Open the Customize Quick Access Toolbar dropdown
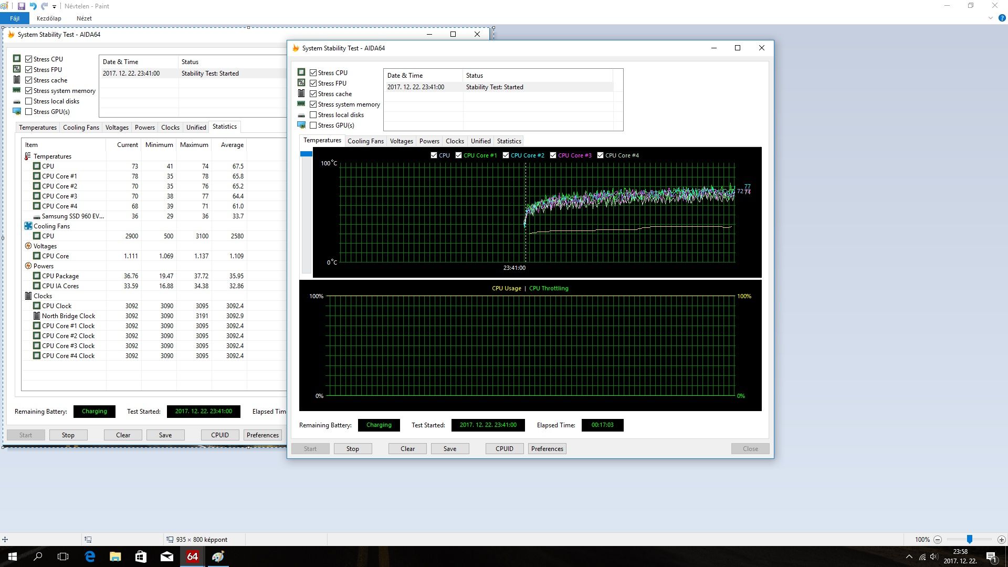Image resolution: width=1008 pixels, height=567 pixels. tap(54, 7)
